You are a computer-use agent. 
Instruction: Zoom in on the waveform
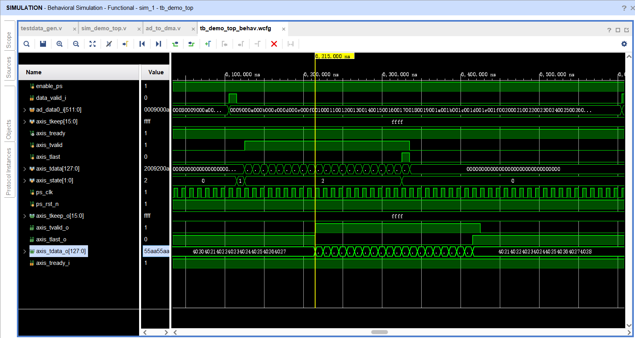[x=59, y=44]
